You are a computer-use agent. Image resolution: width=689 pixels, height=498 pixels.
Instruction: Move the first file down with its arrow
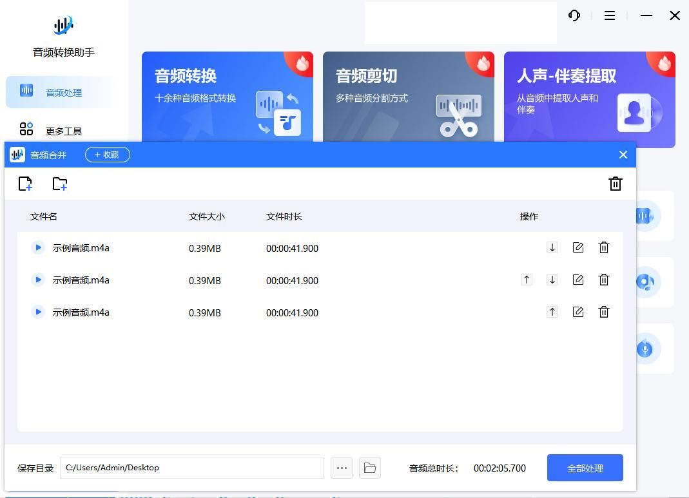tap(552, 247)
